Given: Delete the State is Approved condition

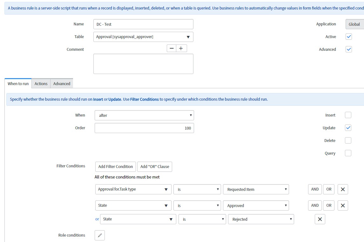Looking at the screenshot, I should tap(343, 205).
